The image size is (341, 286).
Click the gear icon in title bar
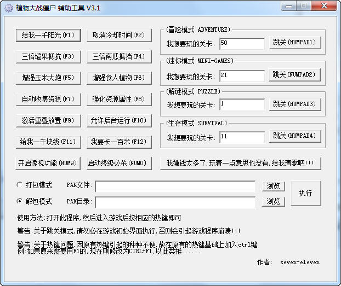tap(9, 8)
